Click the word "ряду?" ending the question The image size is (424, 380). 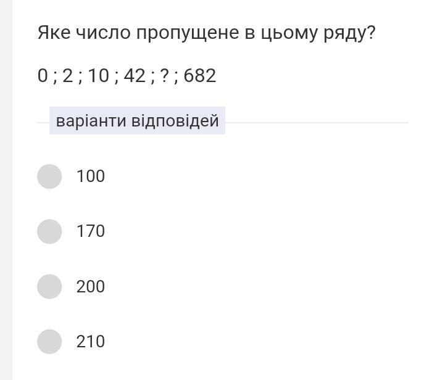[349, 33]
